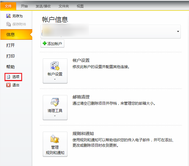The height and width of the screenshot is (166, 189).
Task: Open the 发送/接收 (Send/Receive) tab
Action: click(x=43, y=6)
